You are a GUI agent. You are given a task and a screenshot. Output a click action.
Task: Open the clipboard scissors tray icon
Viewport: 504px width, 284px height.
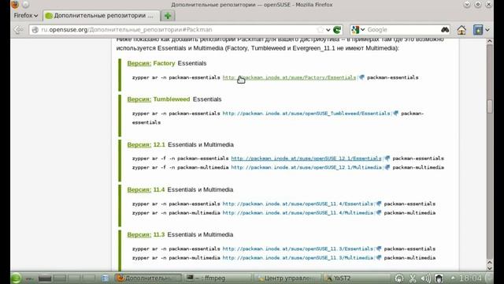pos(413,278)
